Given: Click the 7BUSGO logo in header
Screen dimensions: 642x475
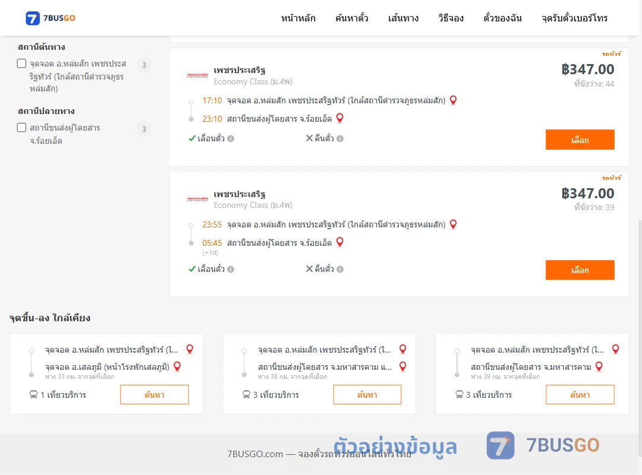Looking at the screenshot, I should [x=51, y=18].
